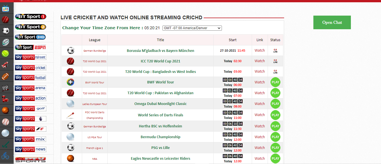Click Watch for Bangladesh vs West Indies
Viewport: 381px width, 164px height.
[260, 72]
